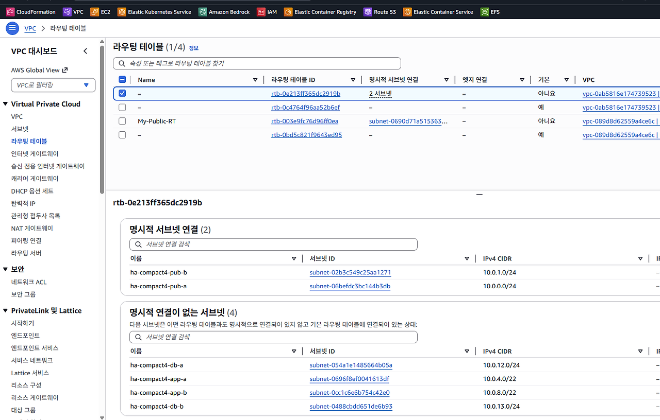Sort by 기본 column arrow
The height and width of the screenshot is (420, 660).
tap(567, 80)
